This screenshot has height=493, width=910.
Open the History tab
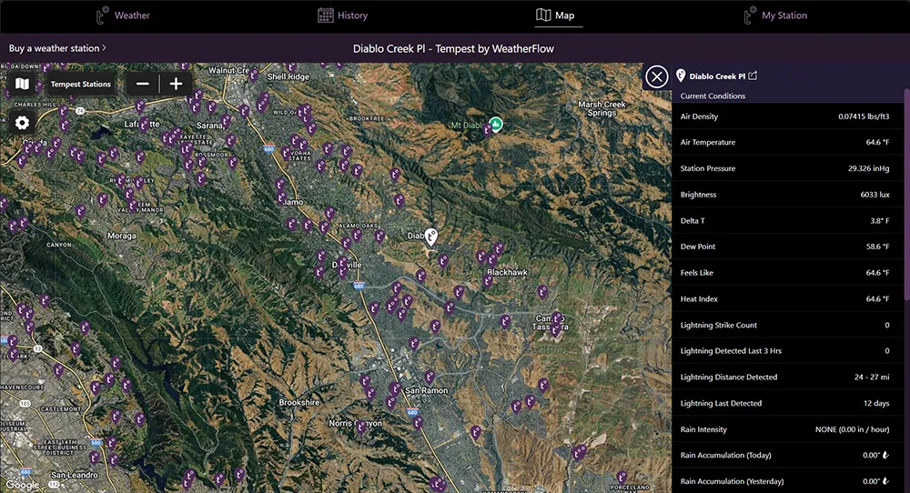click(x=342, y=15)
